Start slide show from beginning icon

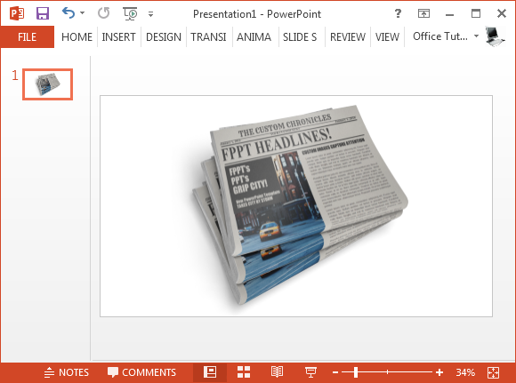click(130, 13)
